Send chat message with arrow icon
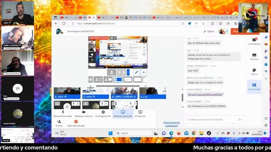 (x=240, y=119)
